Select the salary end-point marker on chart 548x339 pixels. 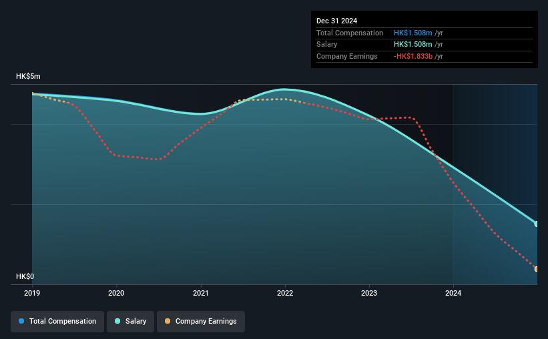537,224
